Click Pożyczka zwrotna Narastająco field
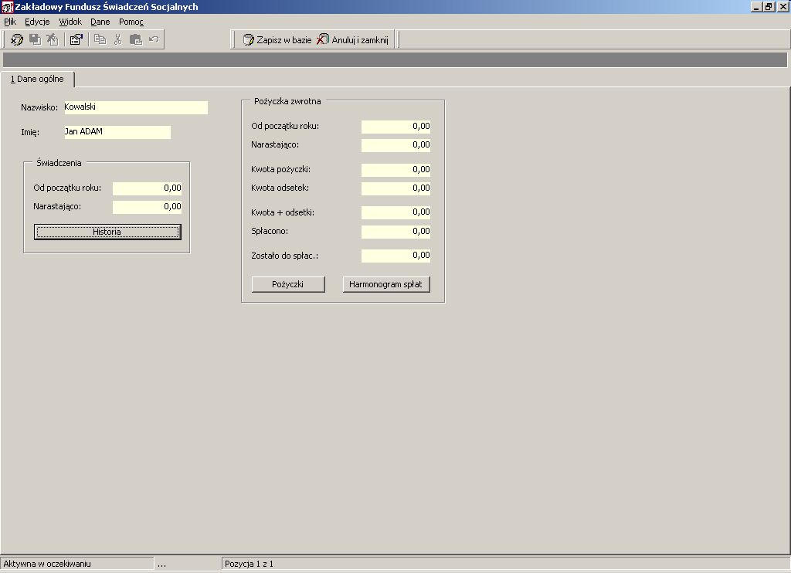The width and height of the screenshot is (791, 573). 395,145
